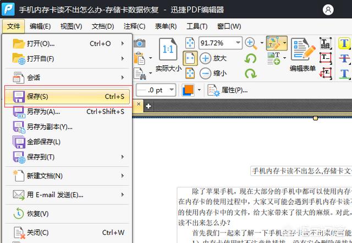Open the edit content tool dropdown arrow
The image size is (352, 243).
(284, 43)
